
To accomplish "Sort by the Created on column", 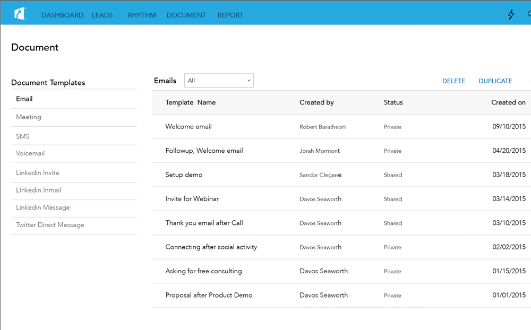I will coord(508,102).
